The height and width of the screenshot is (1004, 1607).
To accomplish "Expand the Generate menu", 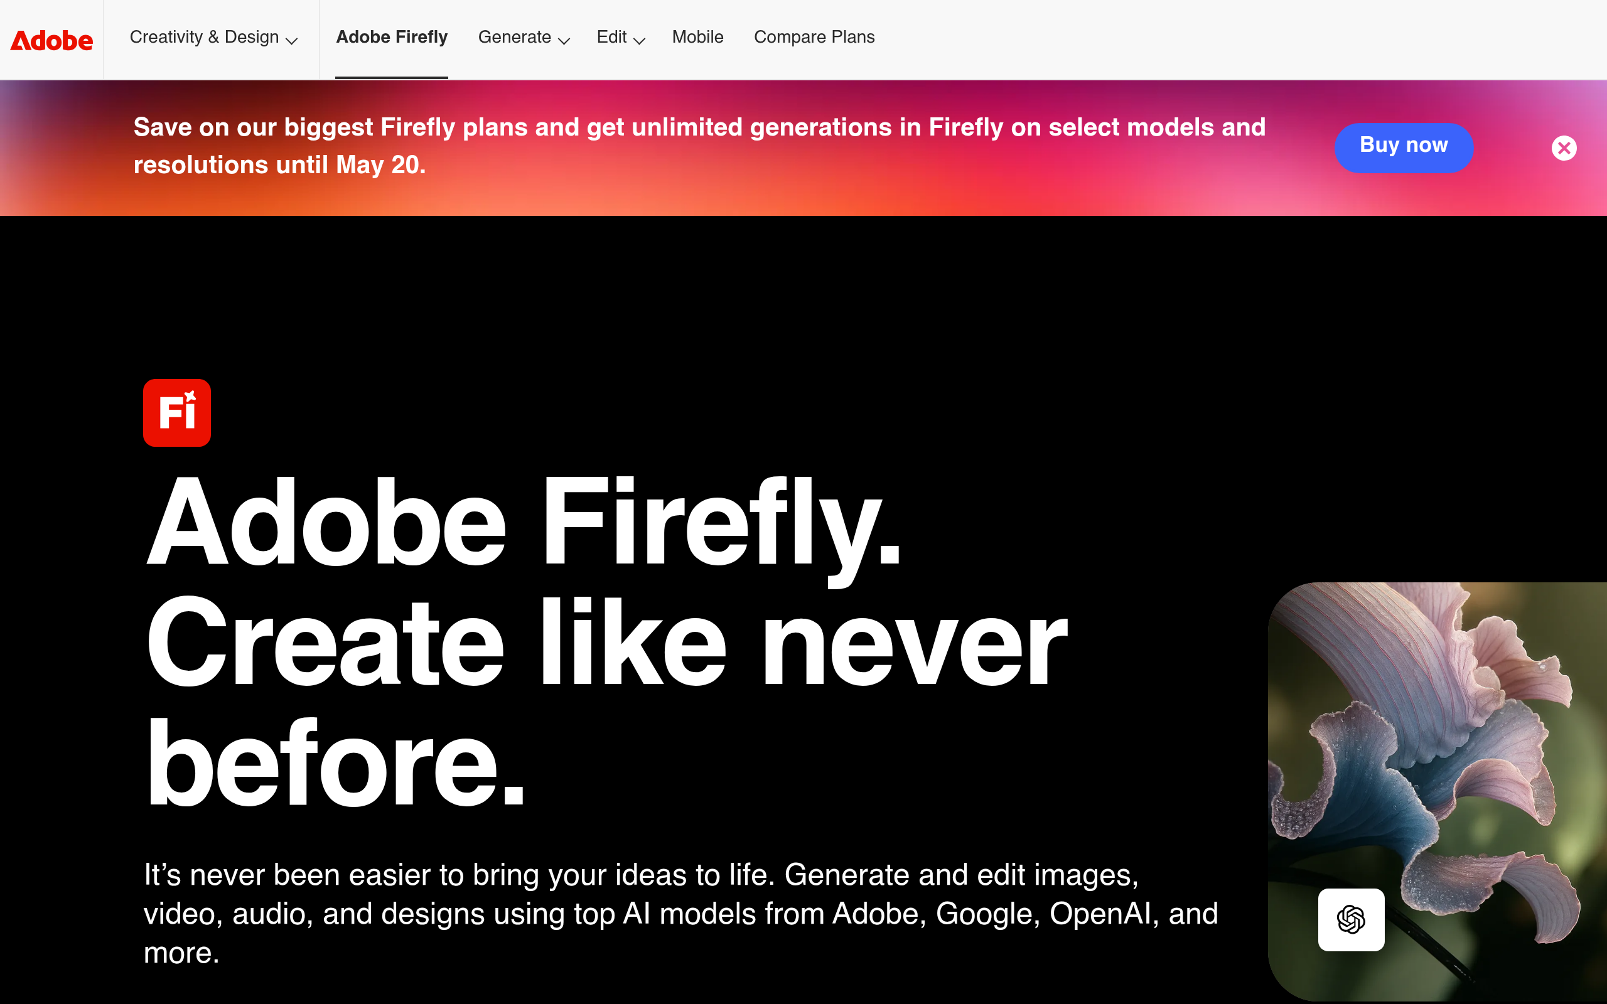I will (524, 38).
